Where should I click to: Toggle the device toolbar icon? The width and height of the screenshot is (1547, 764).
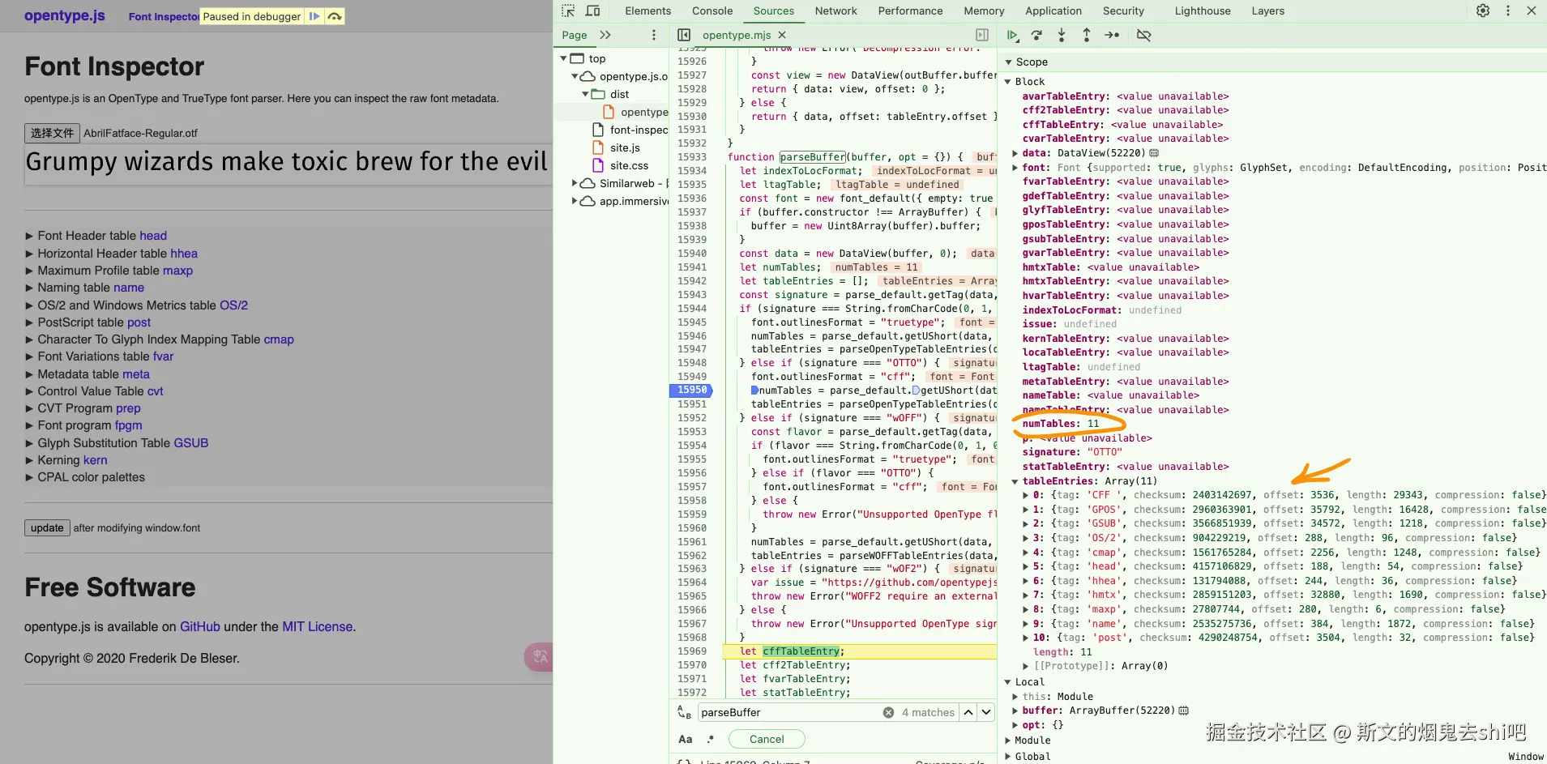pos(592,11)
